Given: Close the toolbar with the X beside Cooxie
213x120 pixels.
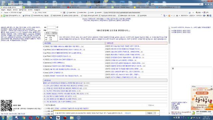Looking at the screenshot, I should point(1,13).
